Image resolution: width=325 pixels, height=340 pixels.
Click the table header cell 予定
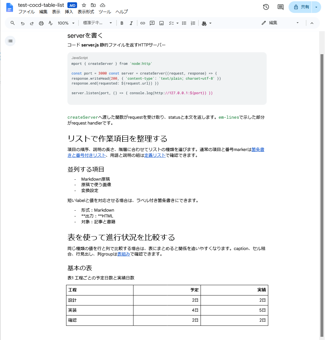[x=167, y=290]
